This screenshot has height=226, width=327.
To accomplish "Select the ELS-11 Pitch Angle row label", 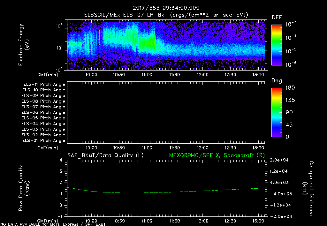I will tap(44, 85).
